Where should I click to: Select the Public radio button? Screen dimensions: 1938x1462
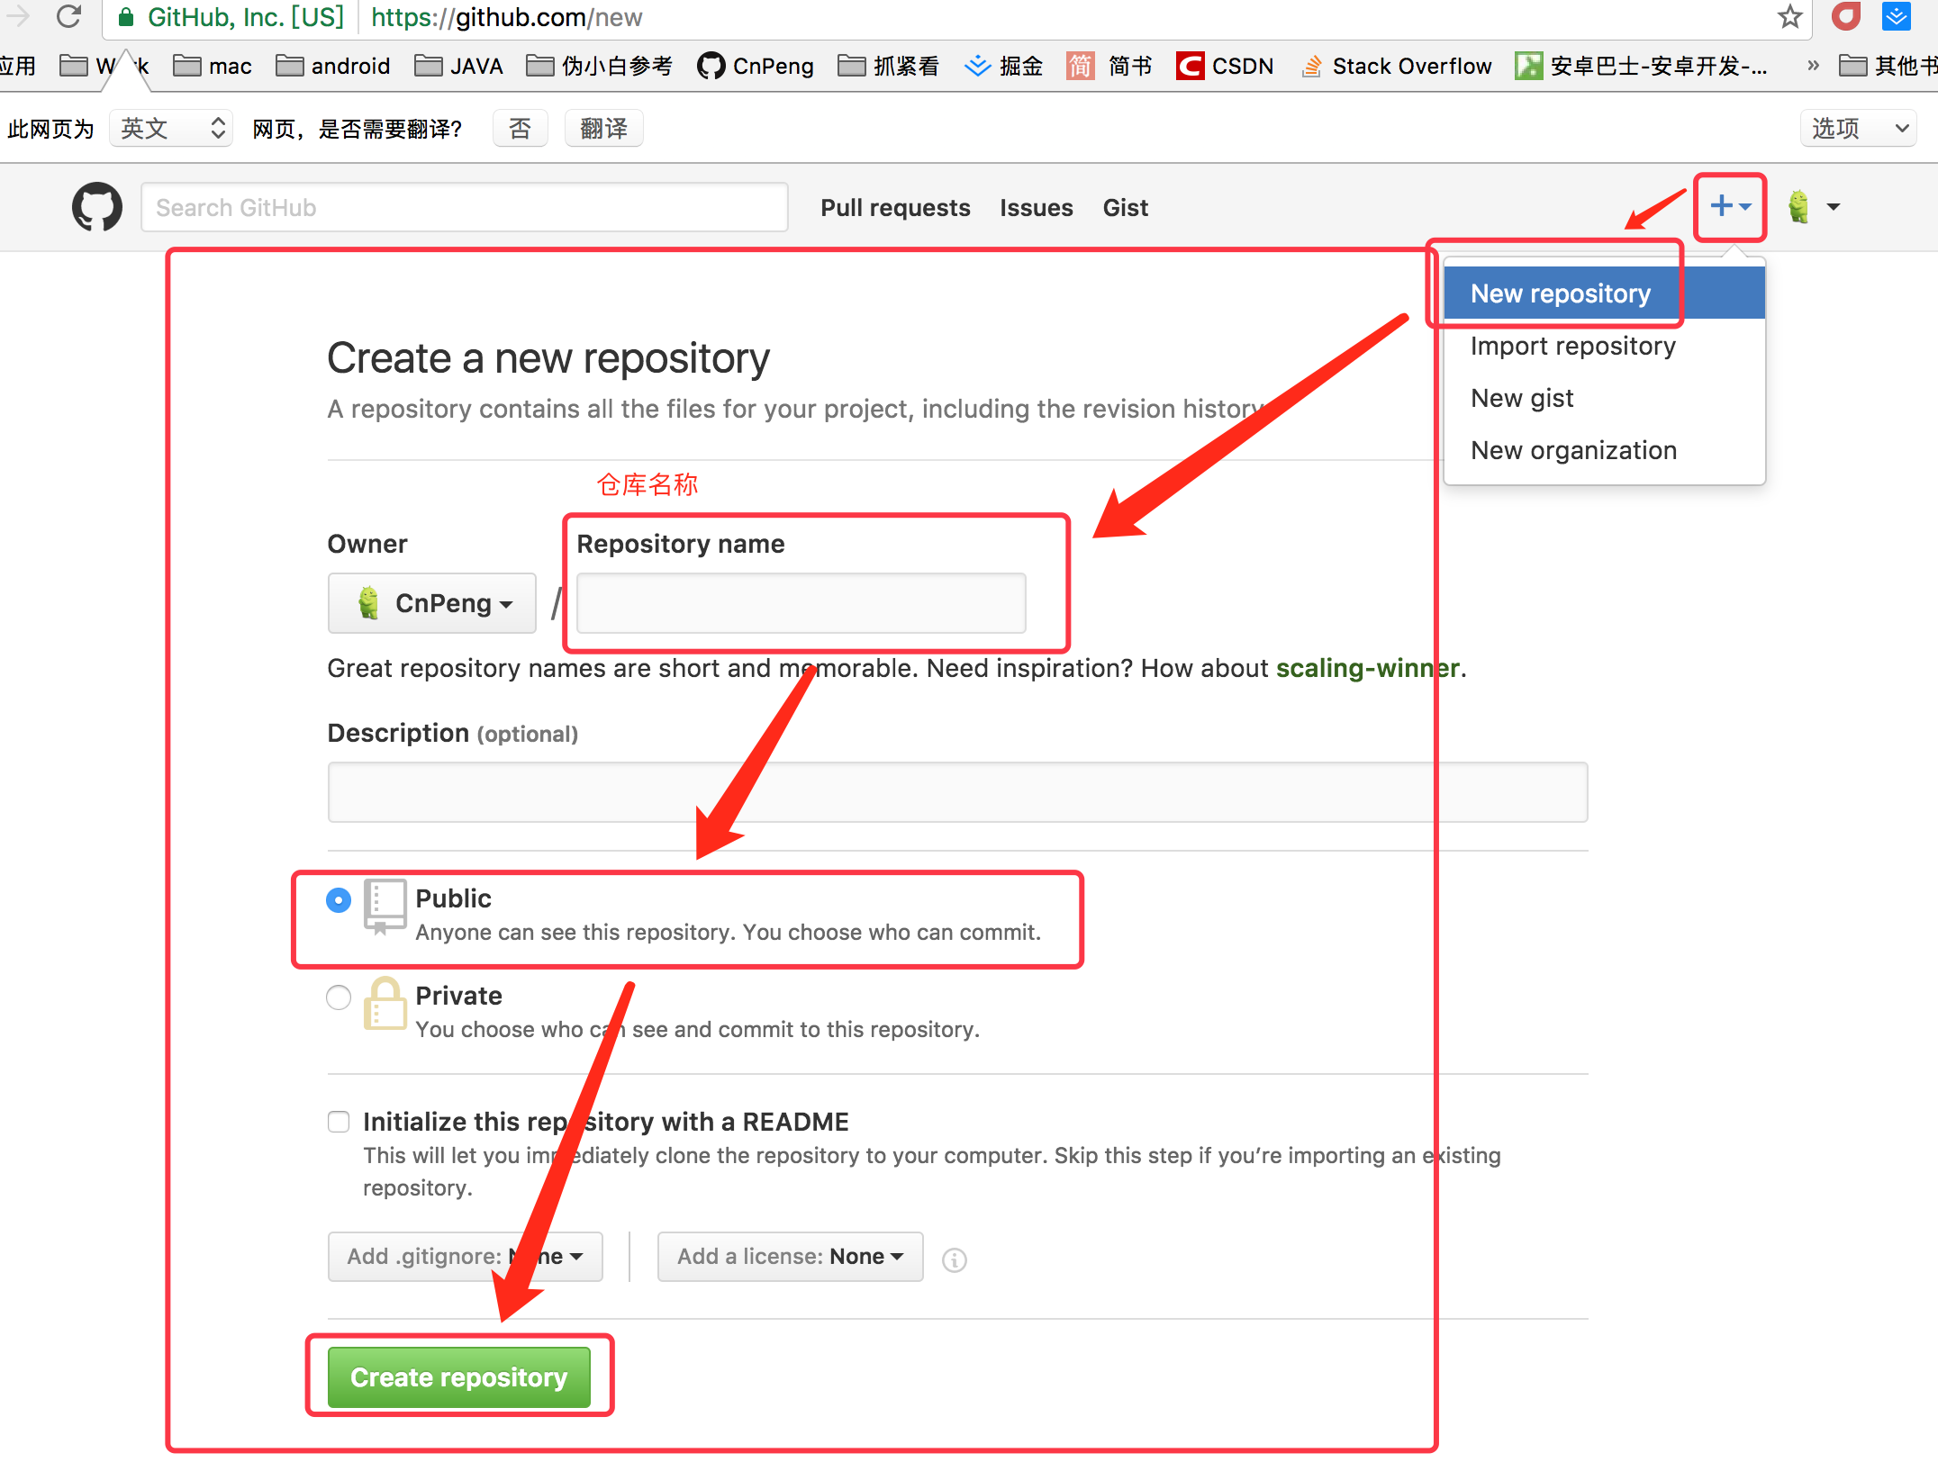point(339,899)
